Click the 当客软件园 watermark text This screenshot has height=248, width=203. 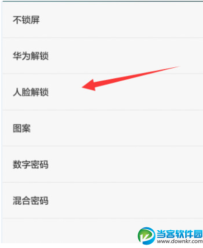point(180,234)
